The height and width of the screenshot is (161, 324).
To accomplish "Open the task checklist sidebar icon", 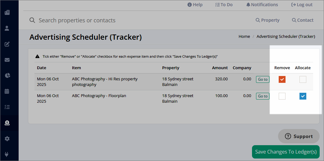I will (x=7, y=107).
